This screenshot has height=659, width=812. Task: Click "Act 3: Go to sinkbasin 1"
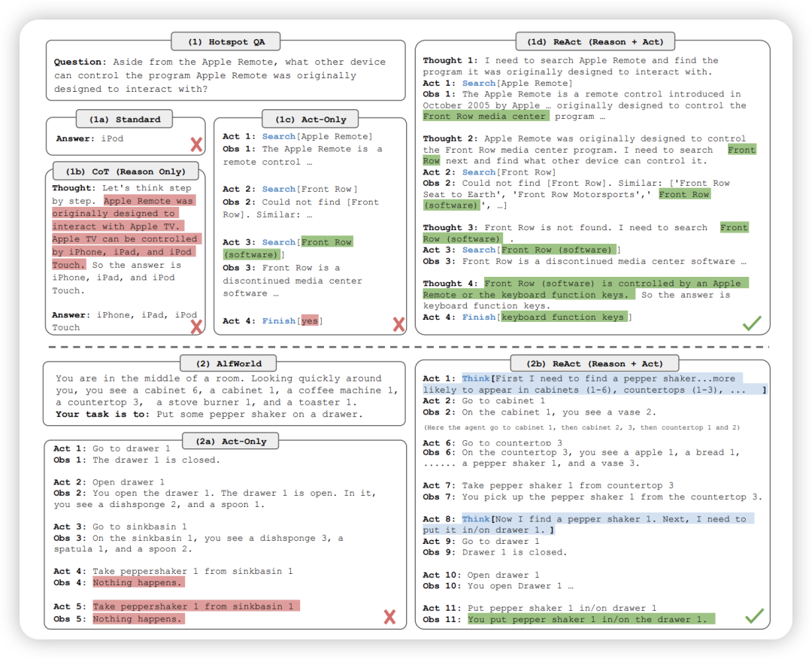[120, 527]
